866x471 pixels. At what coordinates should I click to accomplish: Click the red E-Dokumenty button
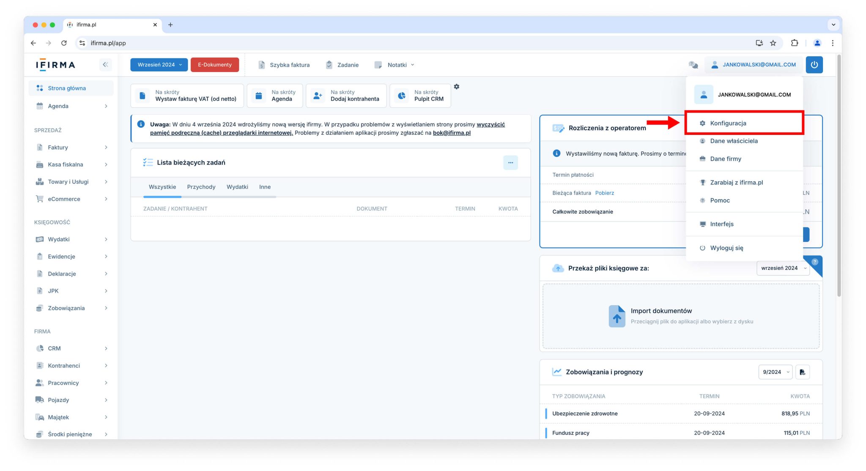(x=215, y=65)
